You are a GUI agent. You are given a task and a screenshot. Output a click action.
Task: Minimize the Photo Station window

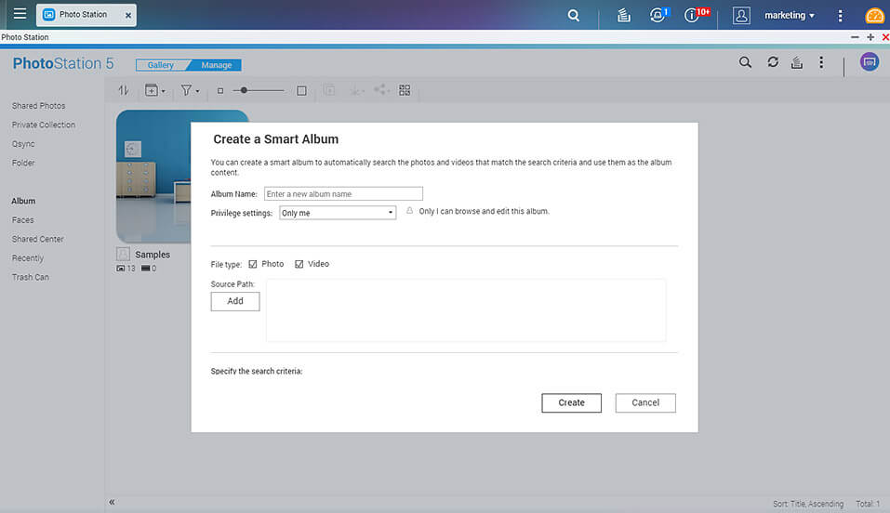click(855, 37)
